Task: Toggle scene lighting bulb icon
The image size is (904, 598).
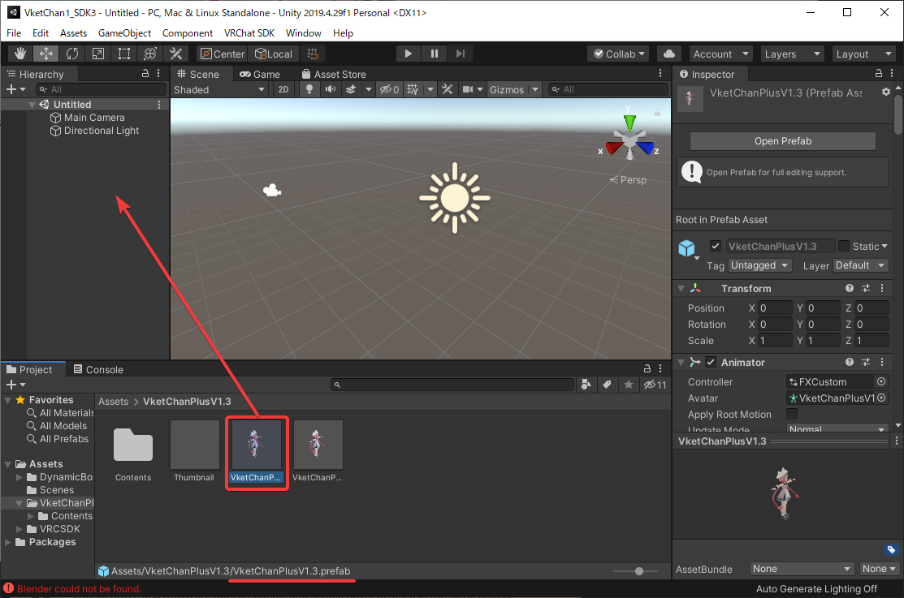Action: pyautogui.click(x=309, y=89)
